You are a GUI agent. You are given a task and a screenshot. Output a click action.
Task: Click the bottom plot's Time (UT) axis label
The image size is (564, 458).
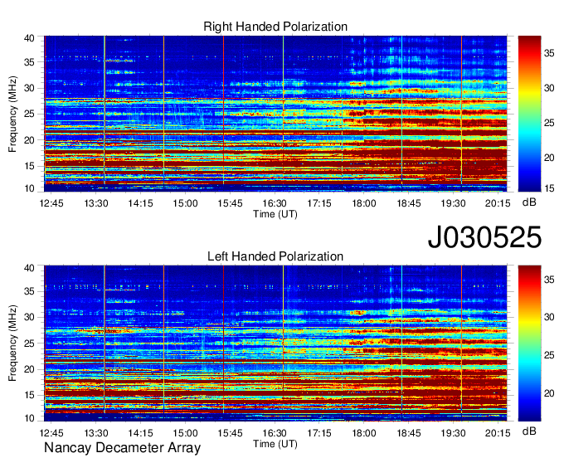pyautogui.click(x=275, y=444)
